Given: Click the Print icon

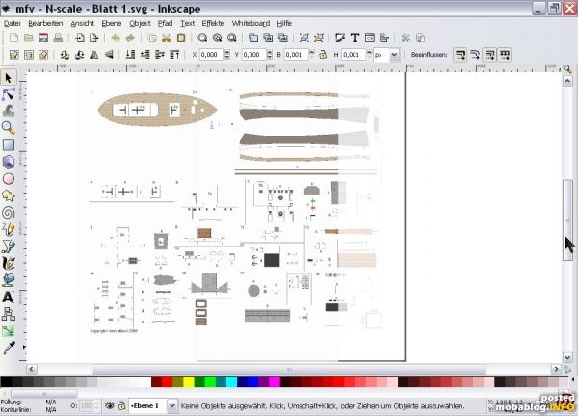Looking at the screenshot, I should (58, 38).
